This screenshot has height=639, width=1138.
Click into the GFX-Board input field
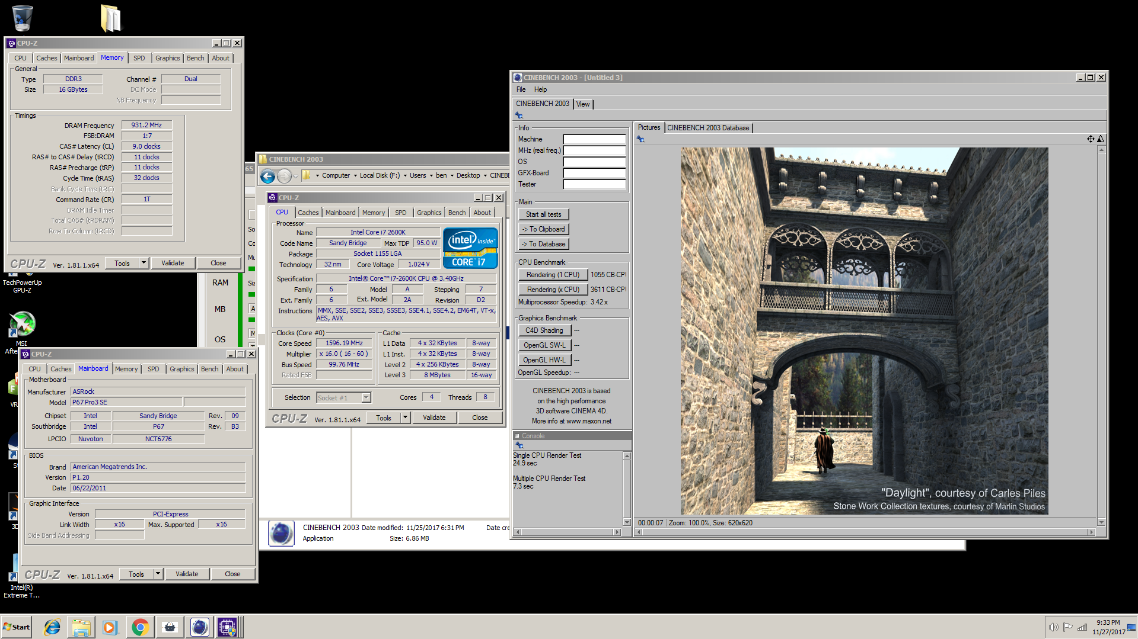(x=594, y=174)
